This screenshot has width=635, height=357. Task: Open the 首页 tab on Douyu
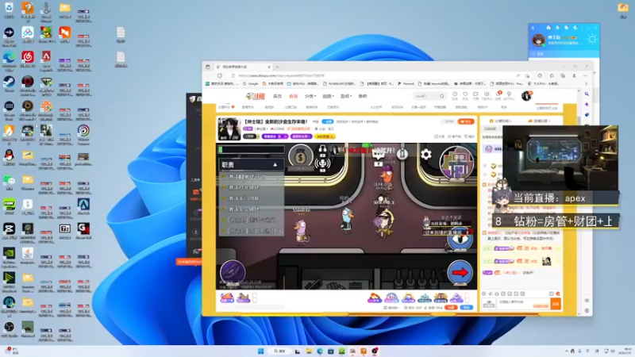click(277, 96)
